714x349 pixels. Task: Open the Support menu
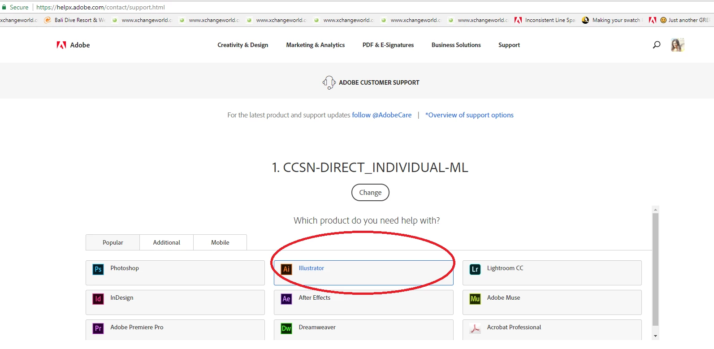(x=509, y=45)
